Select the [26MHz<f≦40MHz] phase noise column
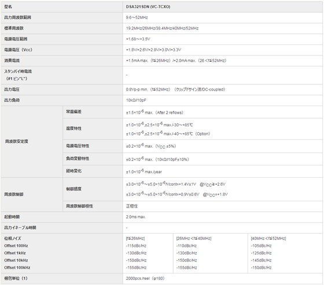 click(211, 253)
